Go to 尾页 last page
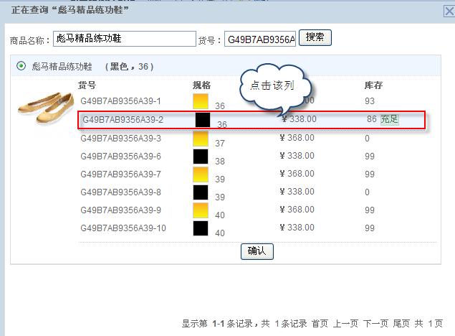This screenshot has height=336, width=455. [x=401, y=324]
